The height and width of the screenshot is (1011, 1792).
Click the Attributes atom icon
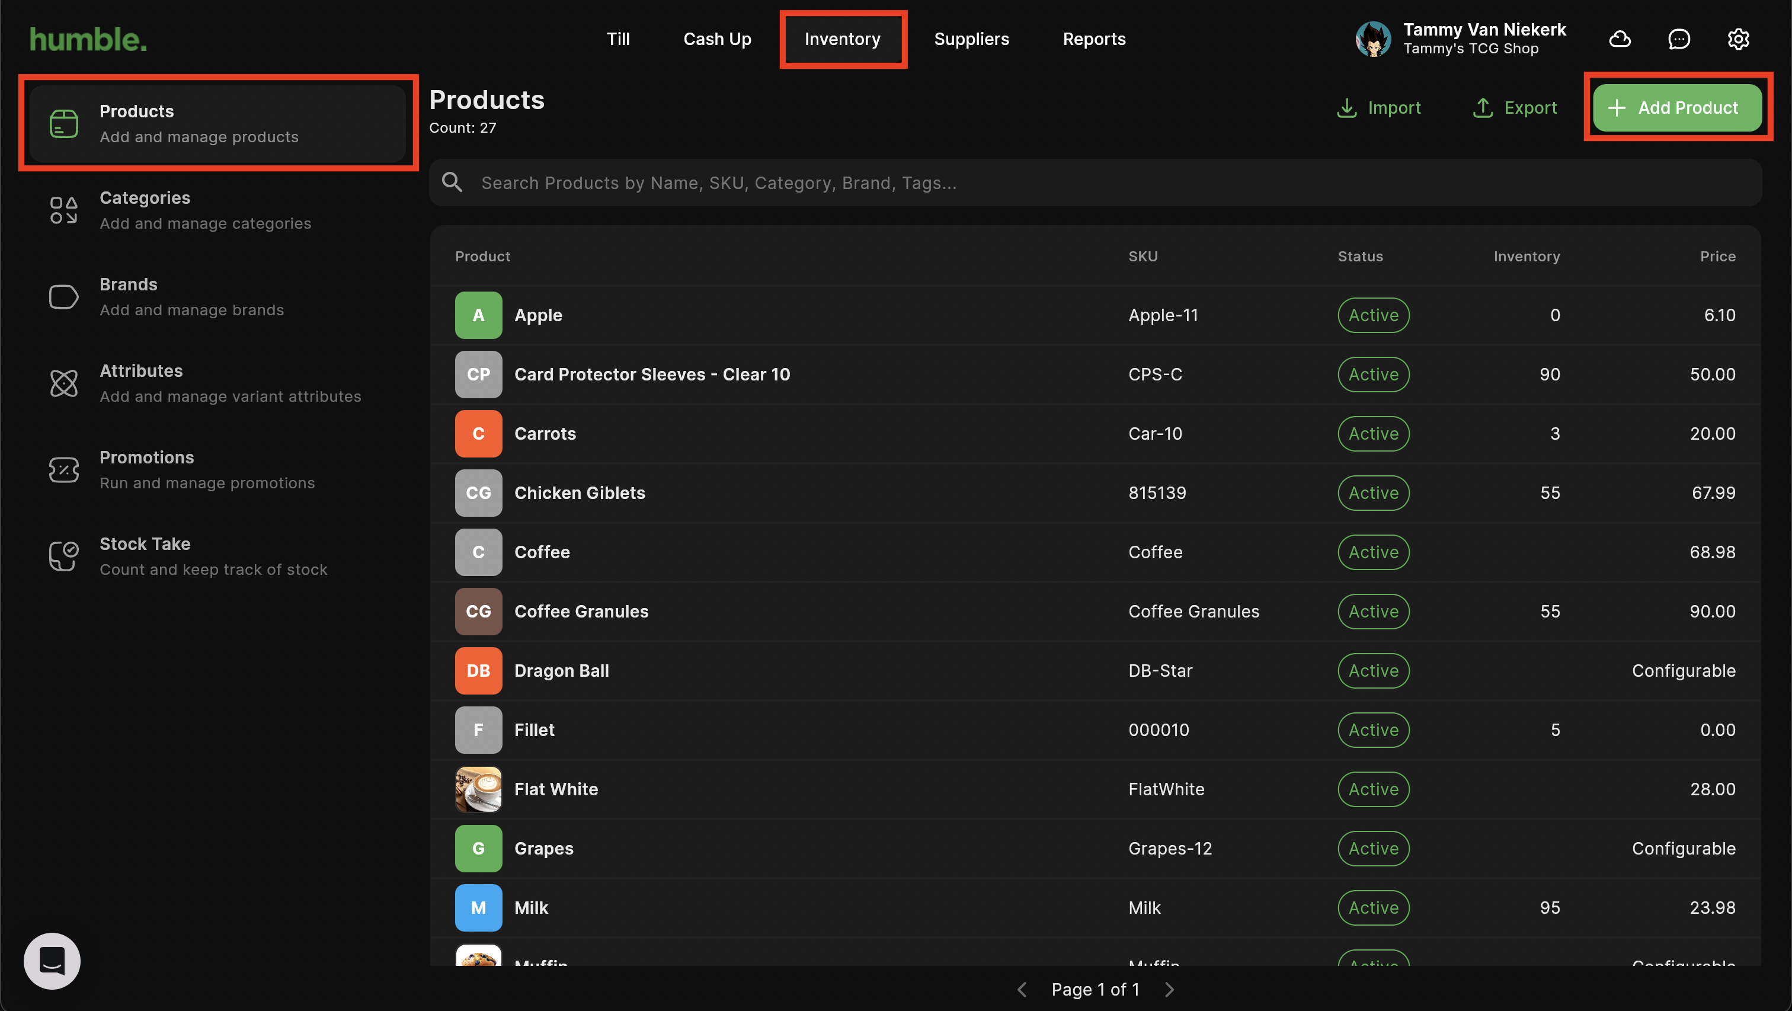tap(63, 383)
